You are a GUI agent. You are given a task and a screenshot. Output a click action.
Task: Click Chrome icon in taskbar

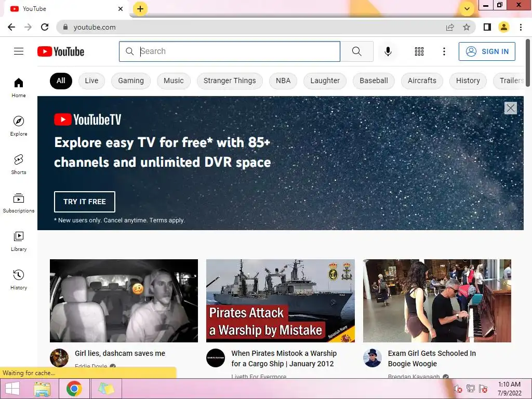click(x=74, y=389)
